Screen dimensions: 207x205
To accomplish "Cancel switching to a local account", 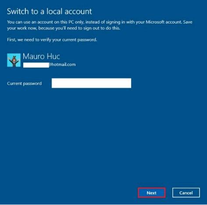I will coord(186,193).
